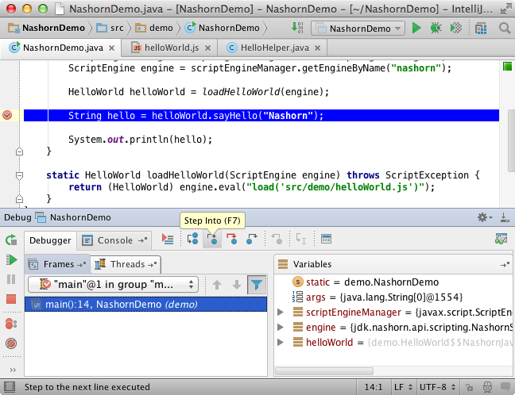The width and height of the screenshot is (515, 395).
Task: Click the Run NashornDemo green play button
Action: click(x=416, y=29)
